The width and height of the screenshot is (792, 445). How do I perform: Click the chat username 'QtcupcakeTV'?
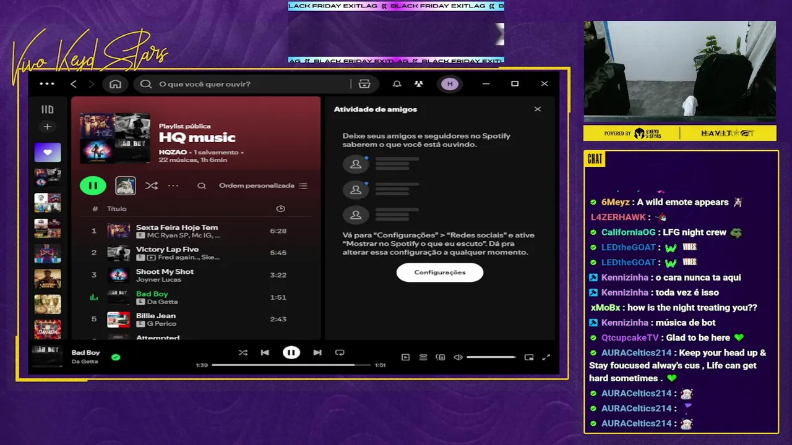point(630,338)
